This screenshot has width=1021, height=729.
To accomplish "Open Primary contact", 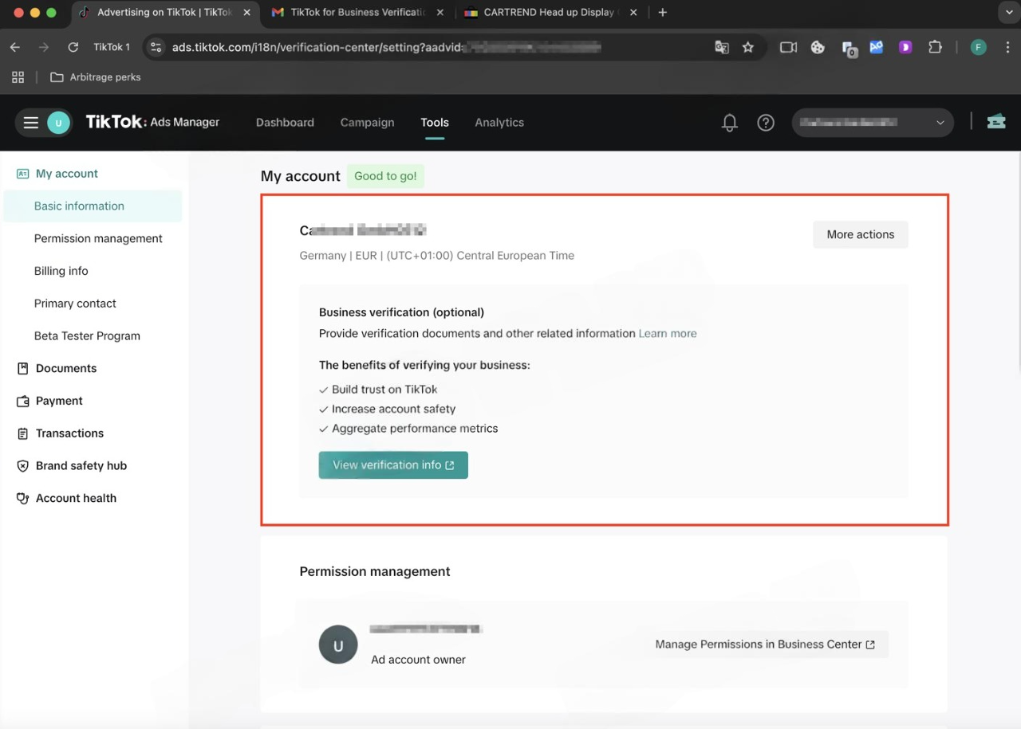I will (75, 304).
